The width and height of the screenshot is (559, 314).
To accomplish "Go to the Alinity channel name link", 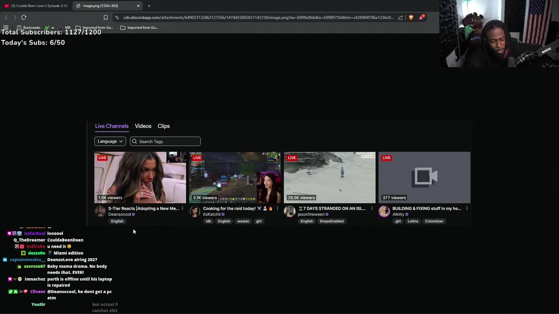I will [x=398, y=215].
